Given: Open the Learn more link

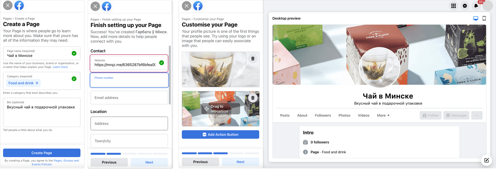Looking at the screenshot, I should coord(60,67).
